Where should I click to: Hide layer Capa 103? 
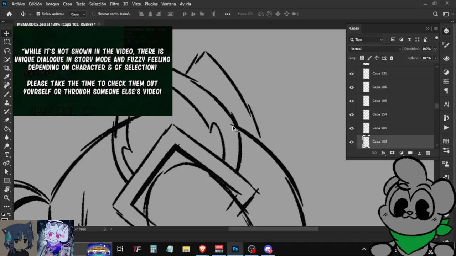[x=352, y=142]
